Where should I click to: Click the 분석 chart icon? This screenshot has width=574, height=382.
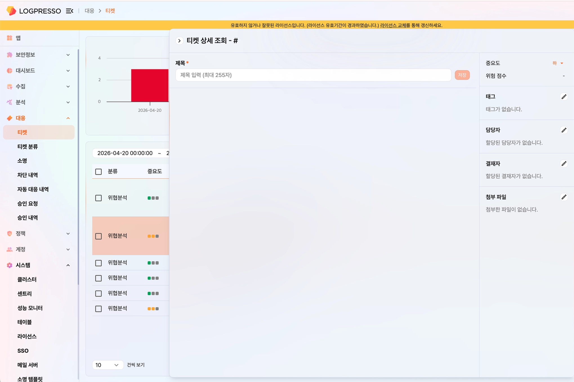[x=10, y=102]
